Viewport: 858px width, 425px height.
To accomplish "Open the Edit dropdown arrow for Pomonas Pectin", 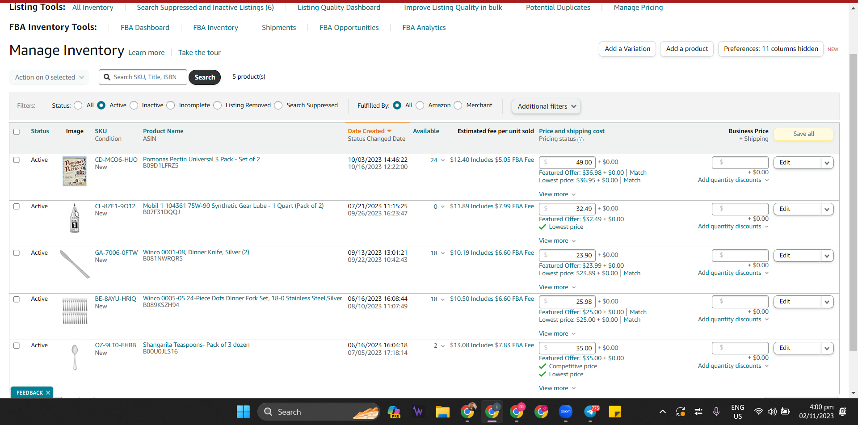I will 827,163.
